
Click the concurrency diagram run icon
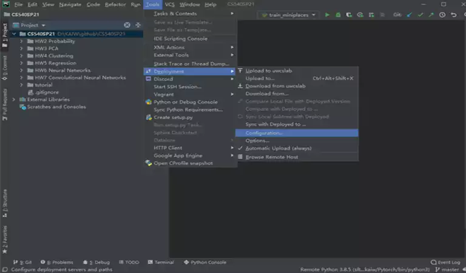point(371,15)
